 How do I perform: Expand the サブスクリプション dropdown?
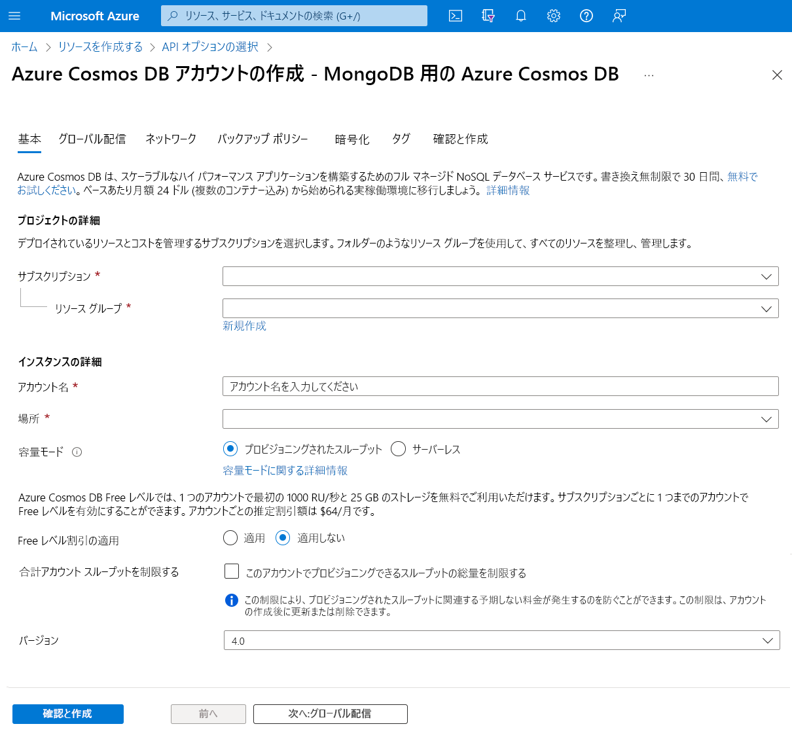click(x=501, y=276)
